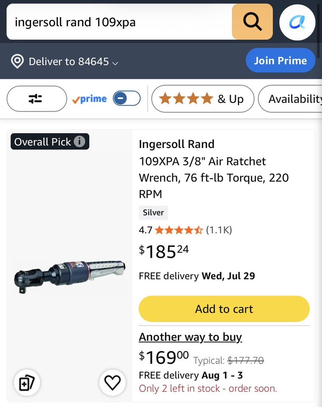Tap the location pin icon
This screenshot has height=407, width=322.
point(18,61)
